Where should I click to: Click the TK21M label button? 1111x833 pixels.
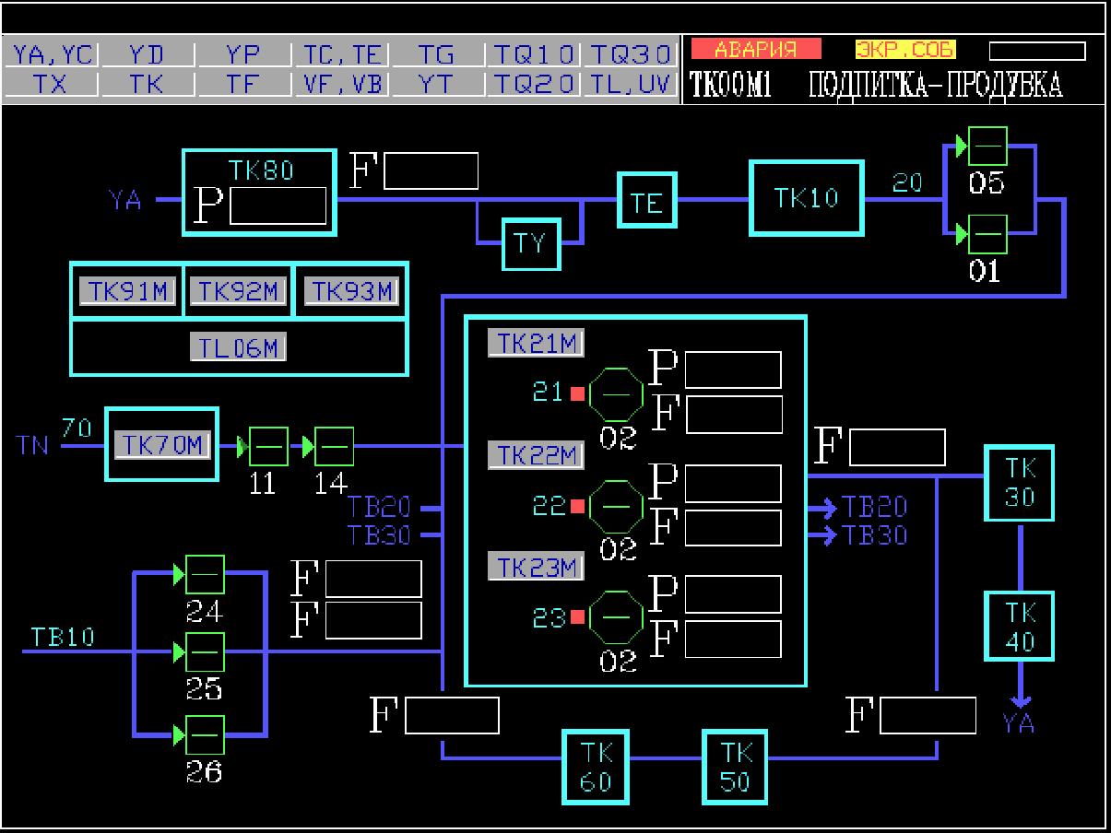pyautogui.click(x=536, y=343)
